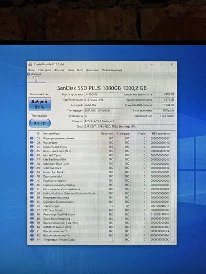This screenshot has height=274, width=206.
Task: Click HEX value 015200140152 in Percentage Total P/E row
Action: pos(160,215)
